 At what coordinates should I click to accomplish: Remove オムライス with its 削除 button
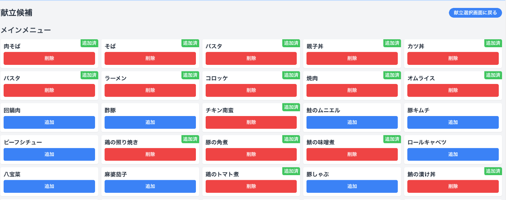[453, 90]
